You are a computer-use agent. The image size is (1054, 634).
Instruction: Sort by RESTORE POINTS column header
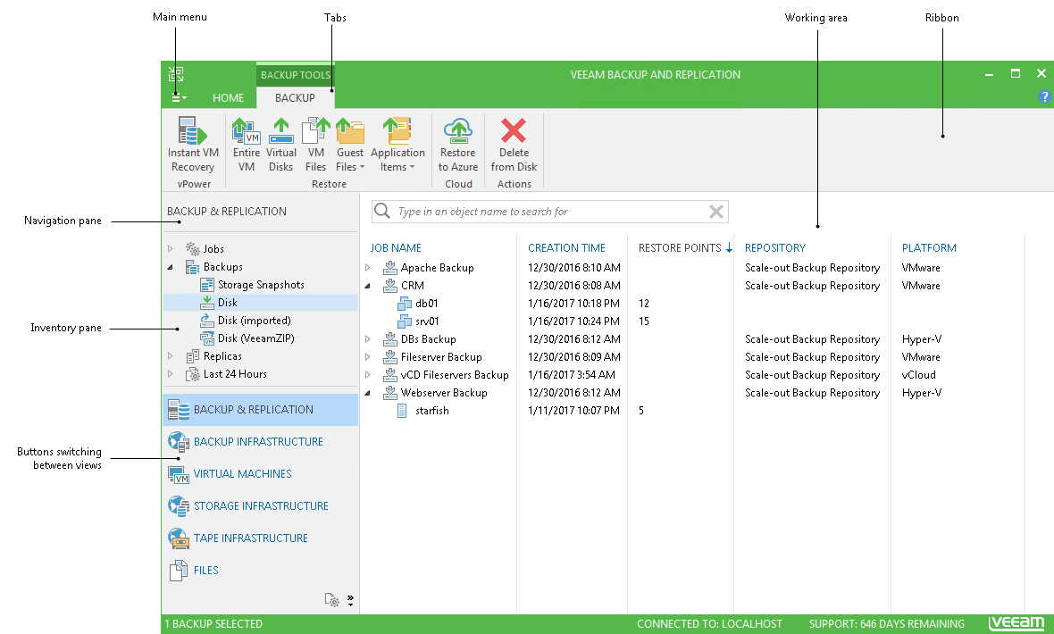click(680, 248)
